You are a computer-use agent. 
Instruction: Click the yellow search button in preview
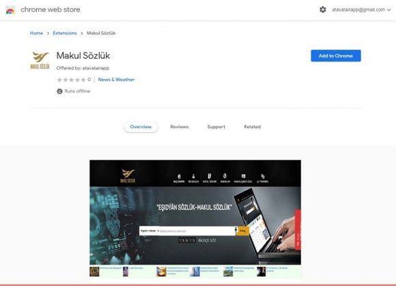tap(242, 231)
